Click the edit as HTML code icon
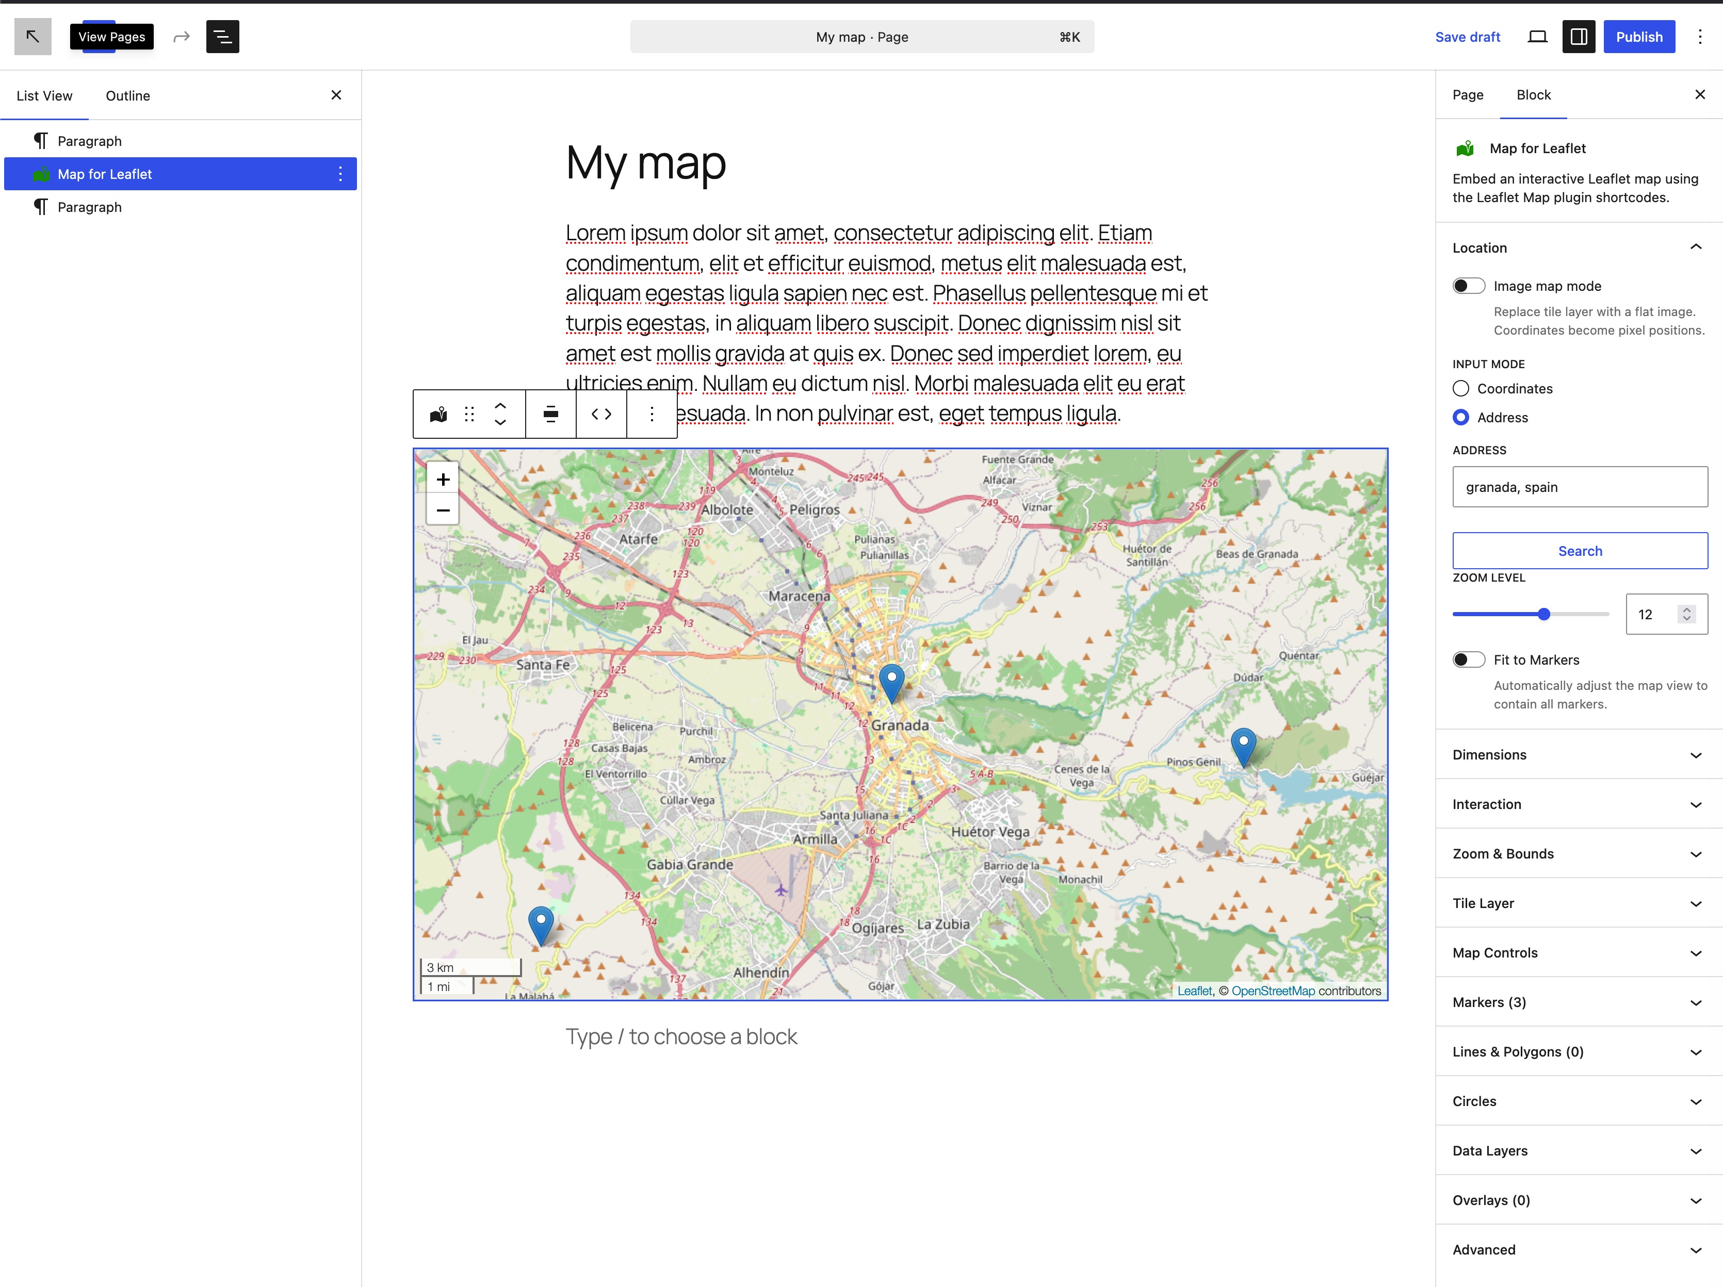 602,414
